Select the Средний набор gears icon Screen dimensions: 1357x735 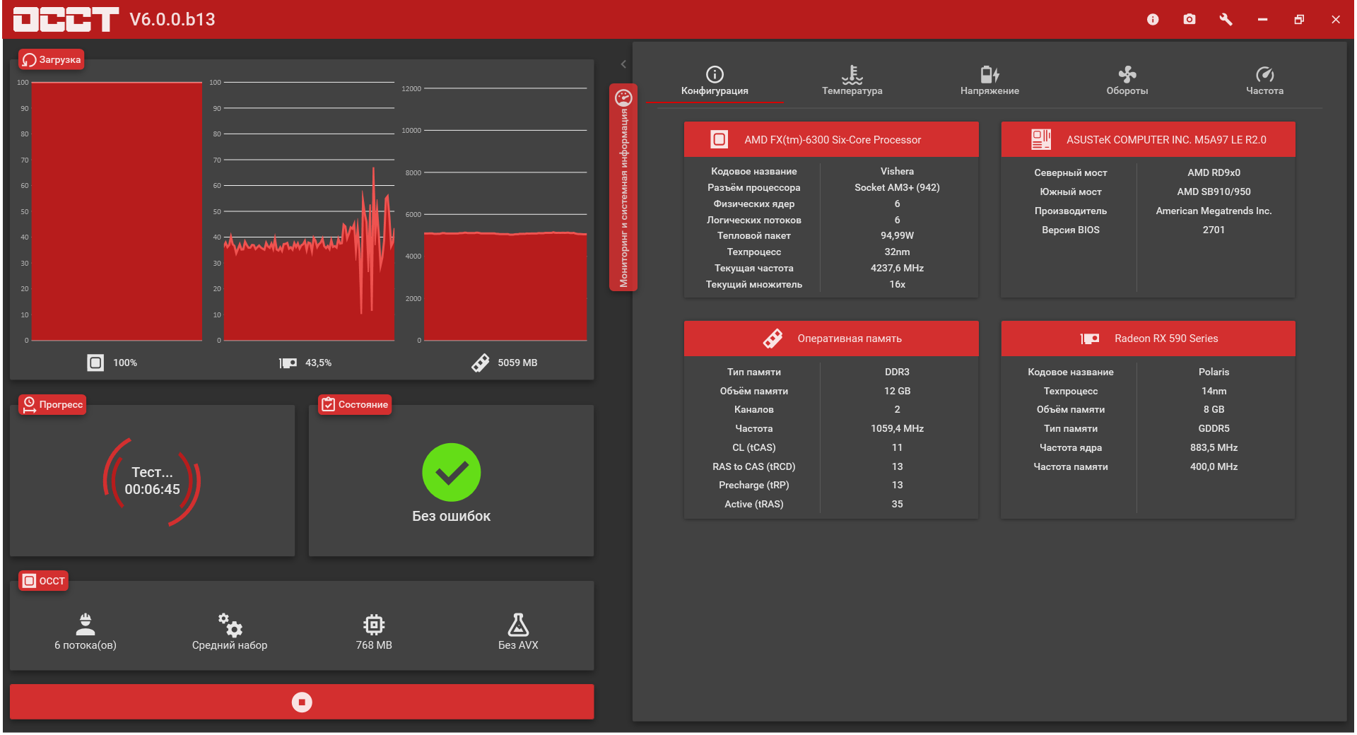pyautogui.click(x=230, y=625)
